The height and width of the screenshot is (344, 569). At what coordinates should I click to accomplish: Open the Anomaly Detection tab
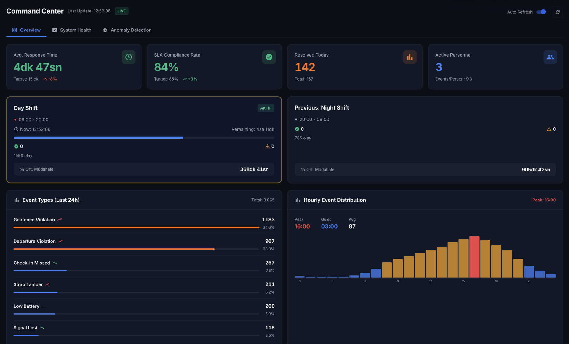tap(127, 30)
